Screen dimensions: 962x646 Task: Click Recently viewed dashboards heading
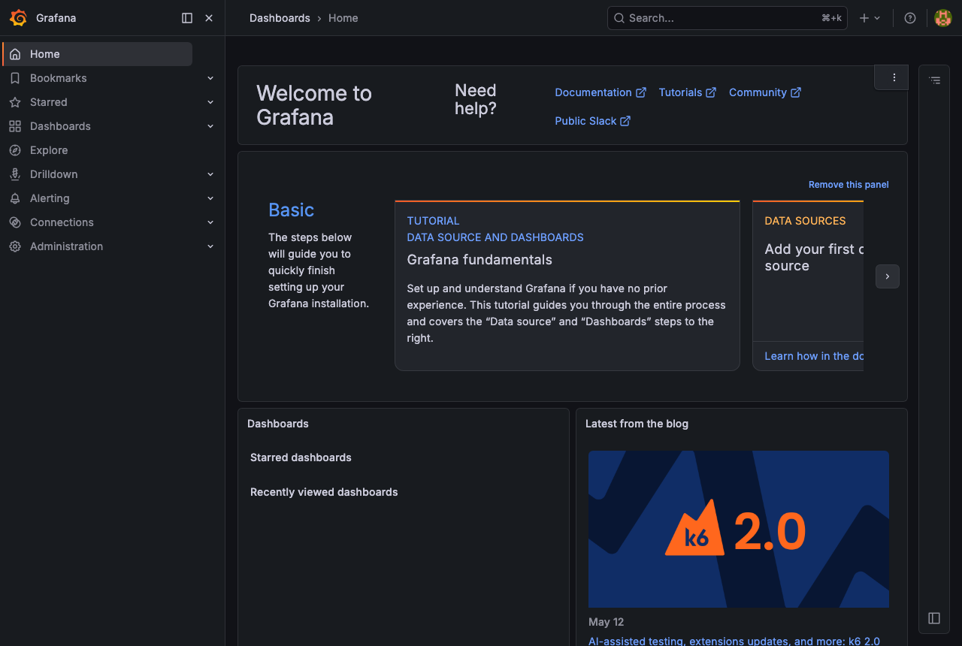pos(324,492)
